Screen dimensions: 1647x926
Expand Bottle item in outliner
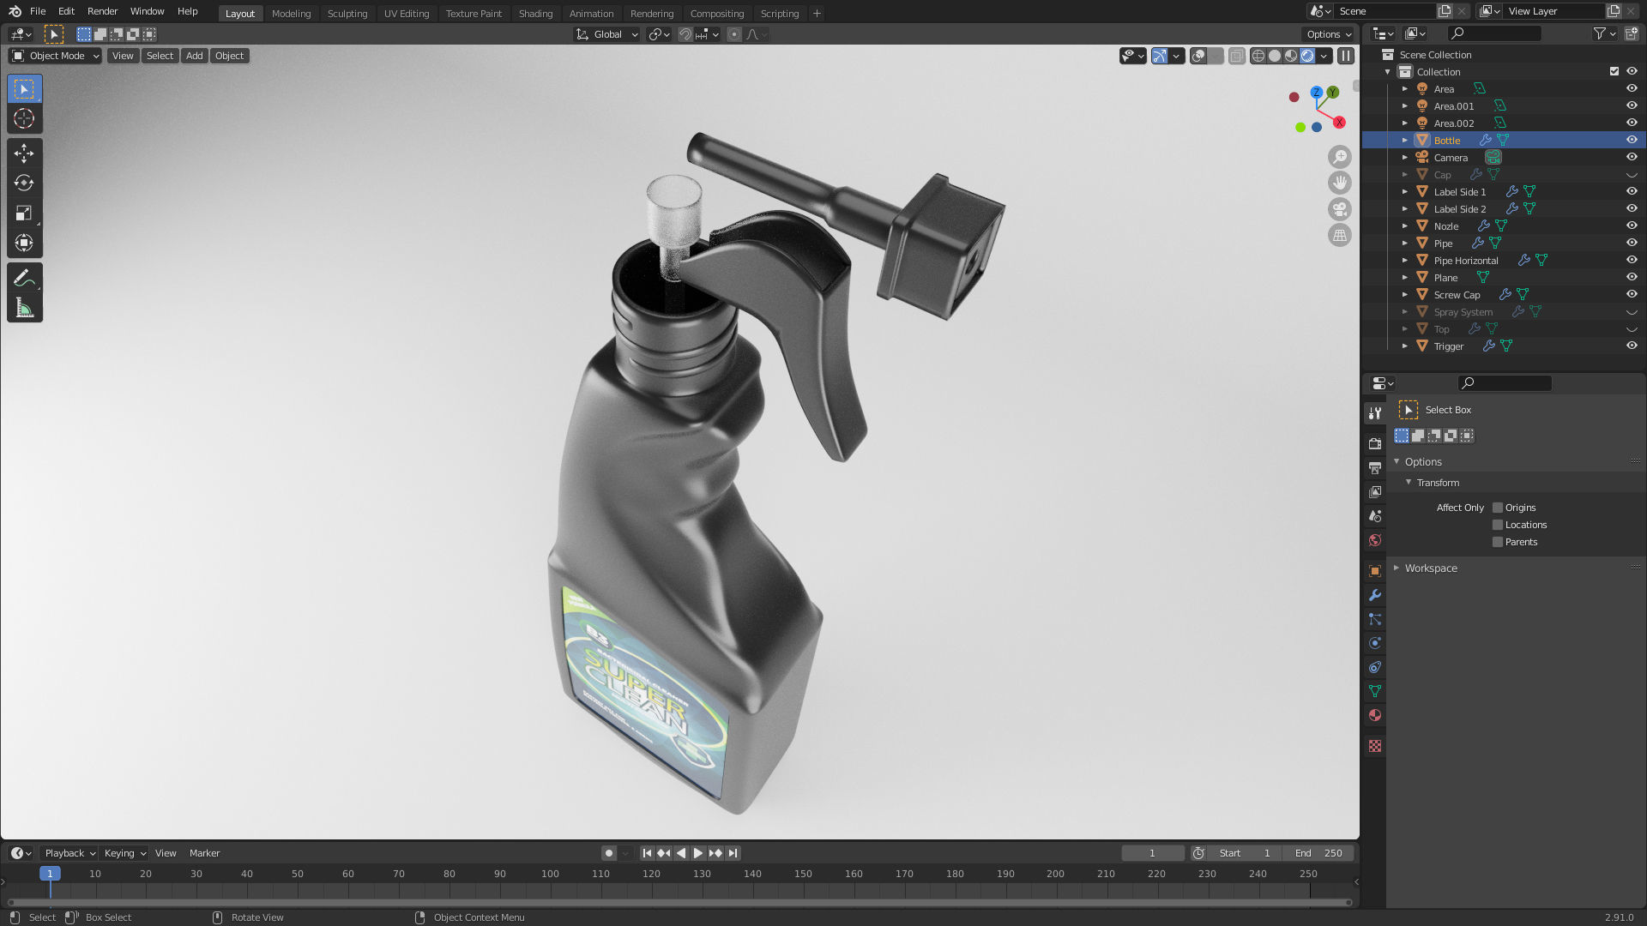1405,141
